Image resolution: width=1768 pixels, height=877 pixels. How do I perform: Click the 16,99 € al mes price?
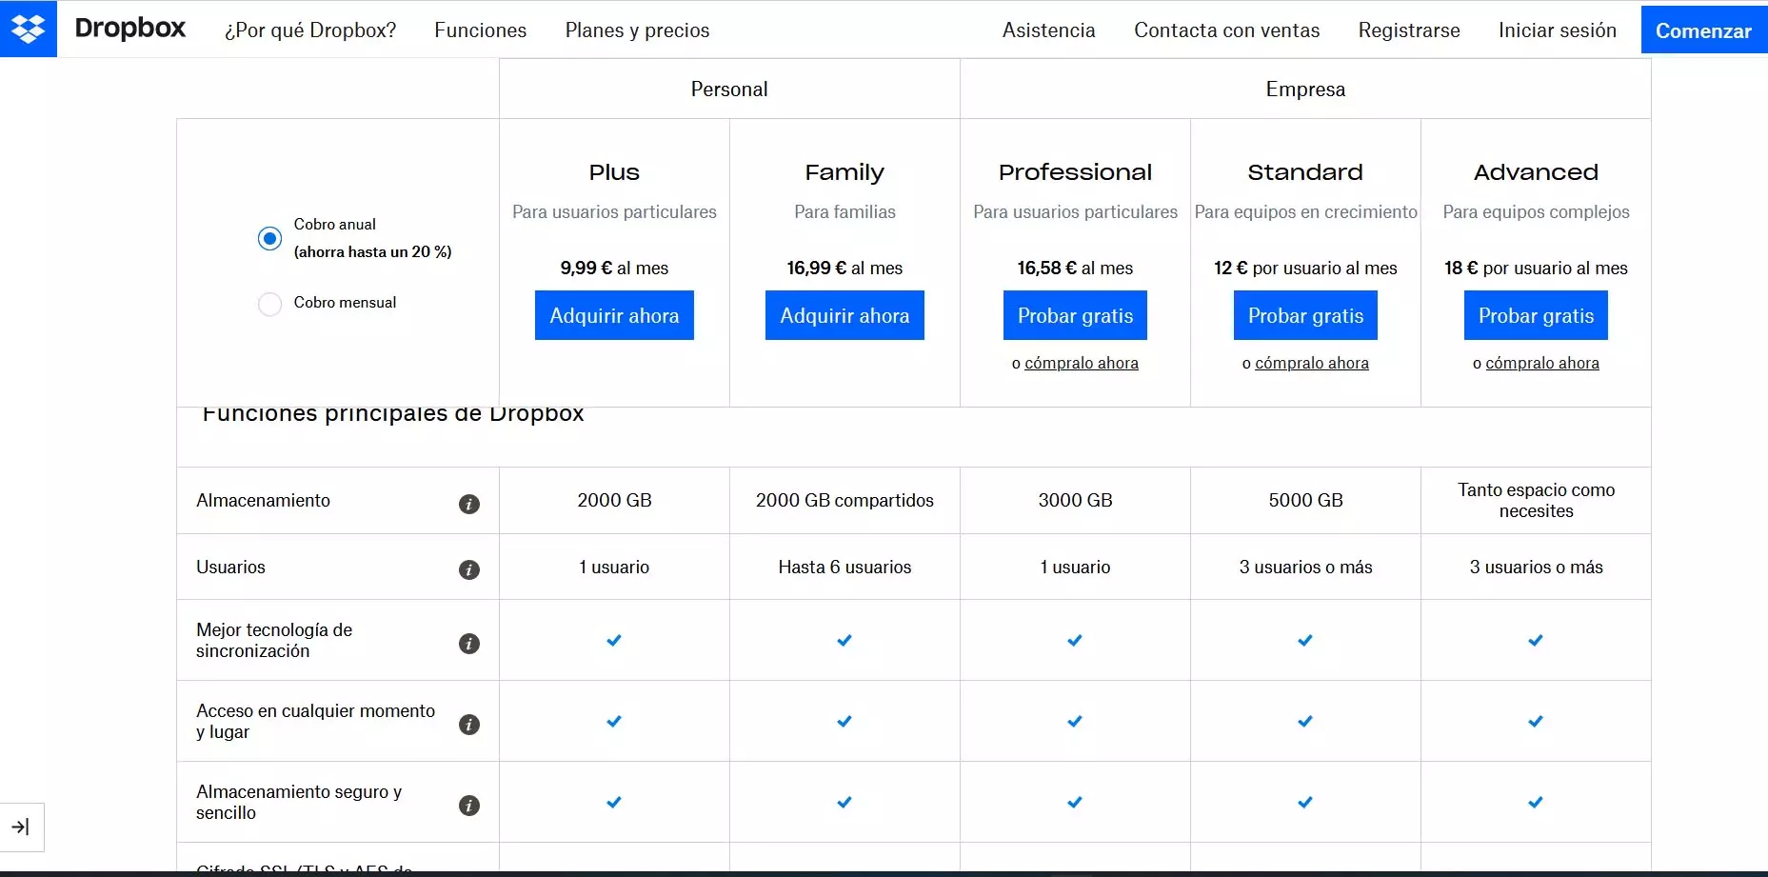pos(844,269)
